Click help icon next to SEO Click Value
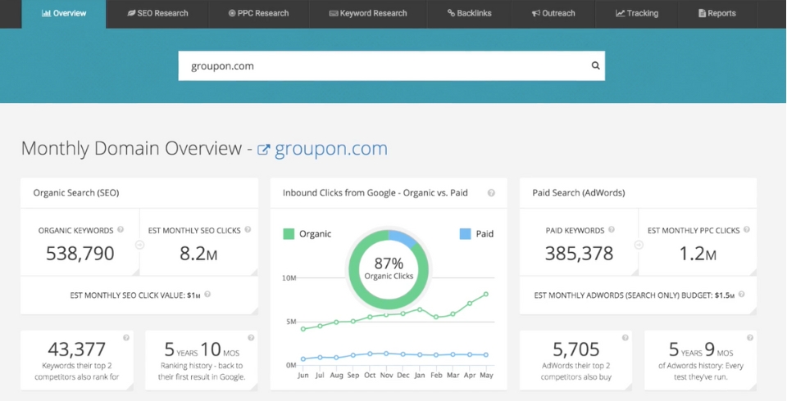Screen dimensions: 787x401 207,295
